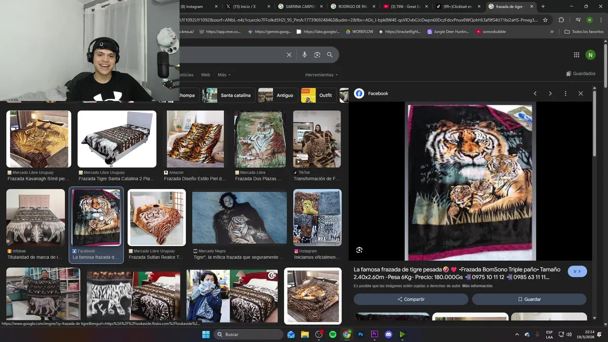Image resolution: width=608 pixels, height=342 pixels.
Task: Show next image in preview panel
Action: pos(550,94)
